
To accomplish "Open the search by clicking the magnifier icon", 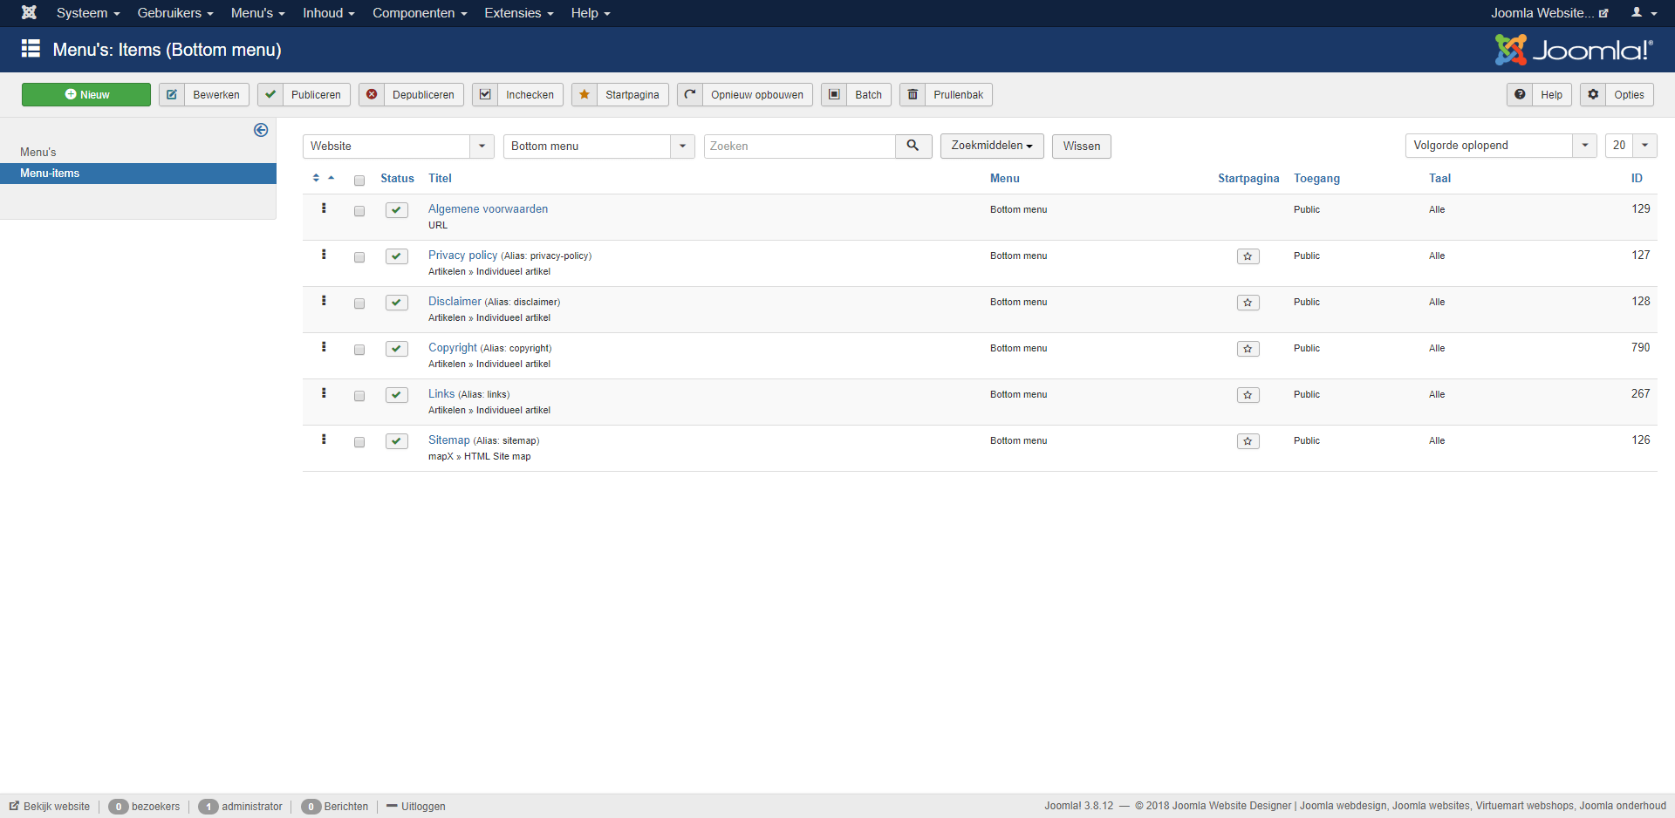I will tap(913, 146).
